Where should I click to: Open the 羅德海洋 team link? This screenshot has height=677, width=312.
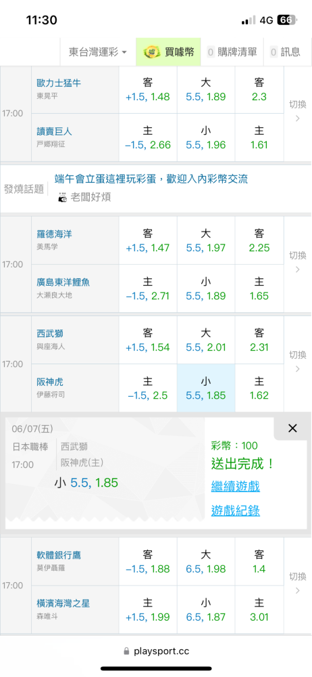[x=54, y=234]
